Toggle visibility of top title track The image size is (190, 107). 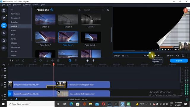(5, 69)
